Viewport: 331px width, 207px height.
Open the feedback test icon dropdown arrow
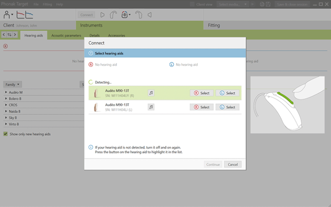click(x=130, y=15)
